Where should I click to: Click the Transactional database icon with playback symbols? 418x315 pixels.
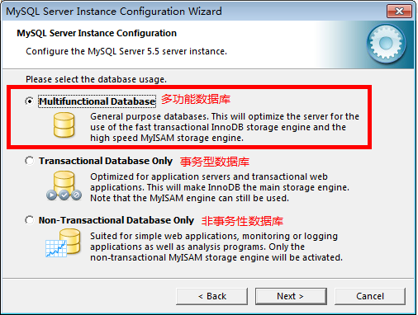(64, 186)
